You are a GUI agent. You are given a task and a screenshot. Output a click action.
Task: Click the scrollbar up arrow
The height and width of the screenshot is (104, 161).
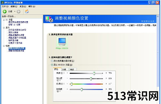158,16
